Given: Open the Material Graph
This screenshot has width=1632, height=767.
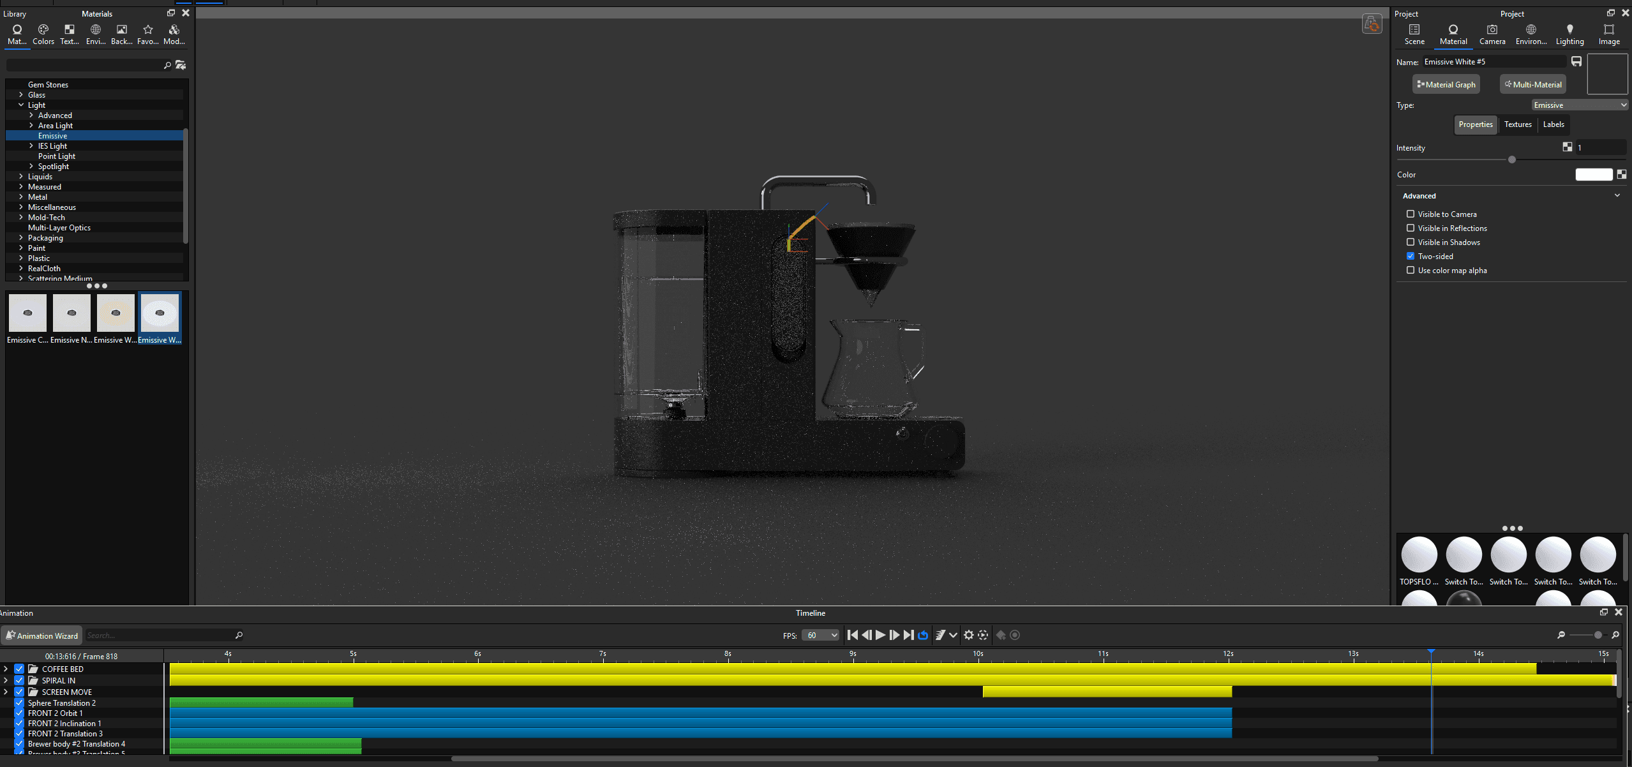Looking at the screenshot, I should click(x=1446, y=84).
